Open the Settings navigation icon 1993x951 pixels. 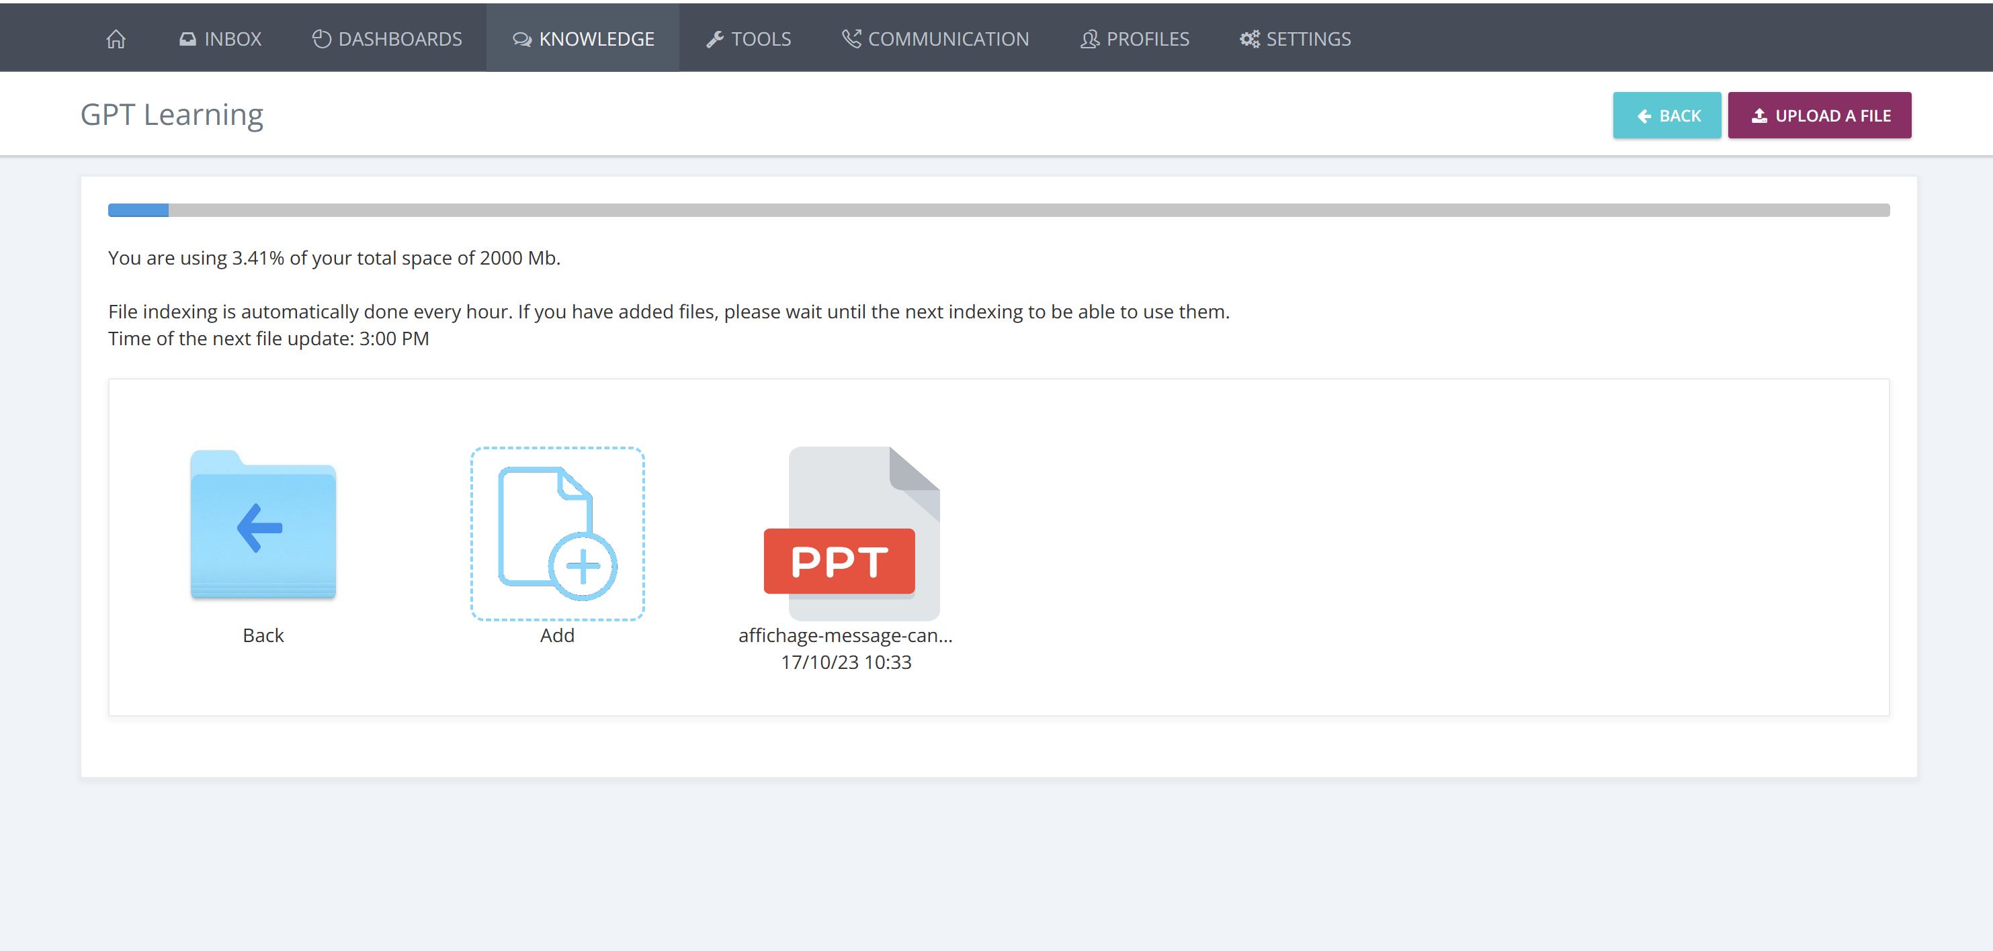coord(1249,38)
